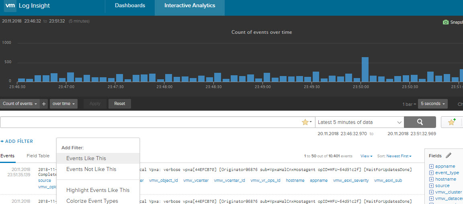Click the tallest chart bar near 23:50:00
This screenshot has height=204, width=463.
pyautogui.click(x=365, y=69)
